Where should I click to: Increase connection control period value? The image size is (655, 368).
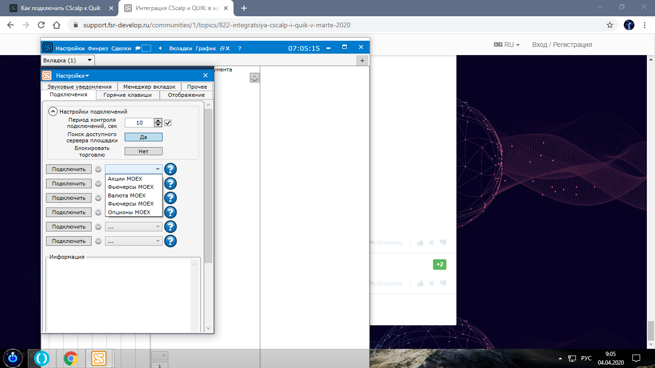click(158, 120)
